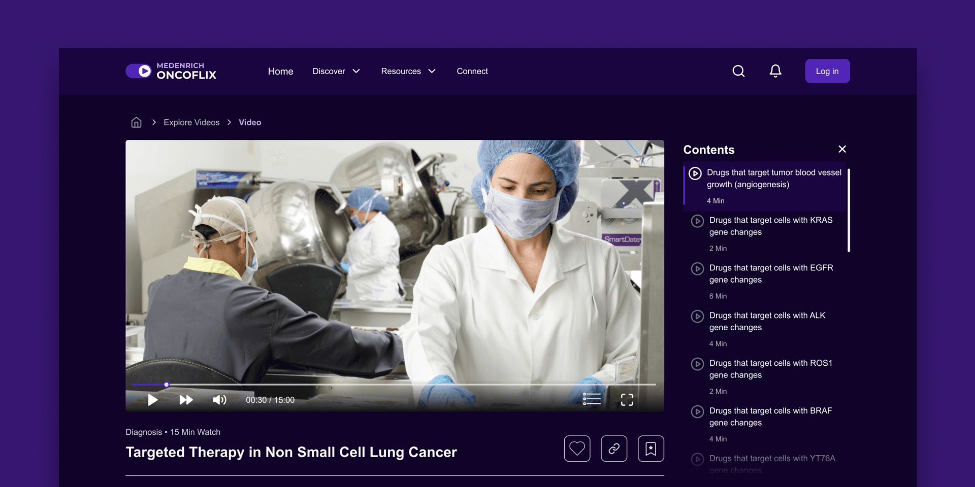Viewport: 975px width, 487px height.
Task: Click the 00:30 / 15:00 time display
Action: pyautogui.click(x=270, y=400)
